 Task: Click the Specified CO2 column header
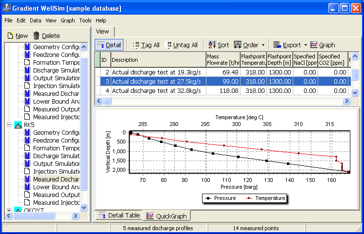[333, 60]
